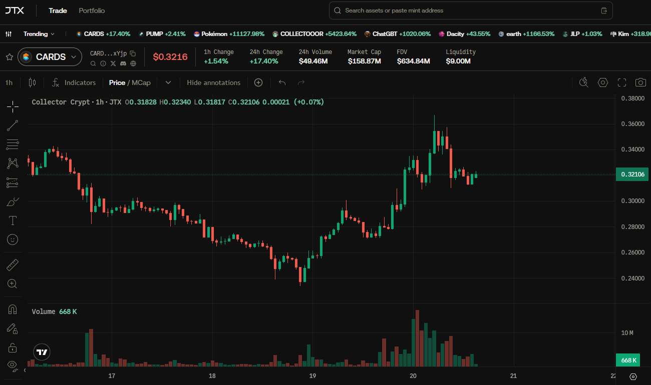
Task: Choose the pattern drawing tool
Action: pos(13,163)
